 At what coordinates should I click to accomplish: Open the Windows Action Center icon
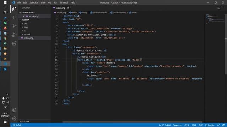point(5,122)
